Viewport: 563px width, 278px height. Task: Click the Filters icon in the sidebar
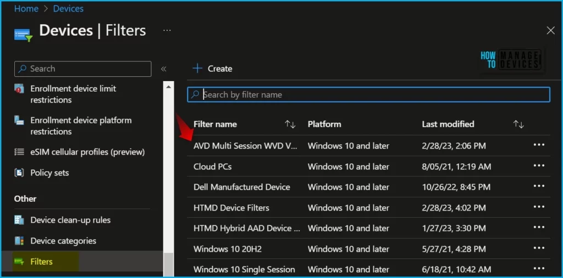click(19, 262)
